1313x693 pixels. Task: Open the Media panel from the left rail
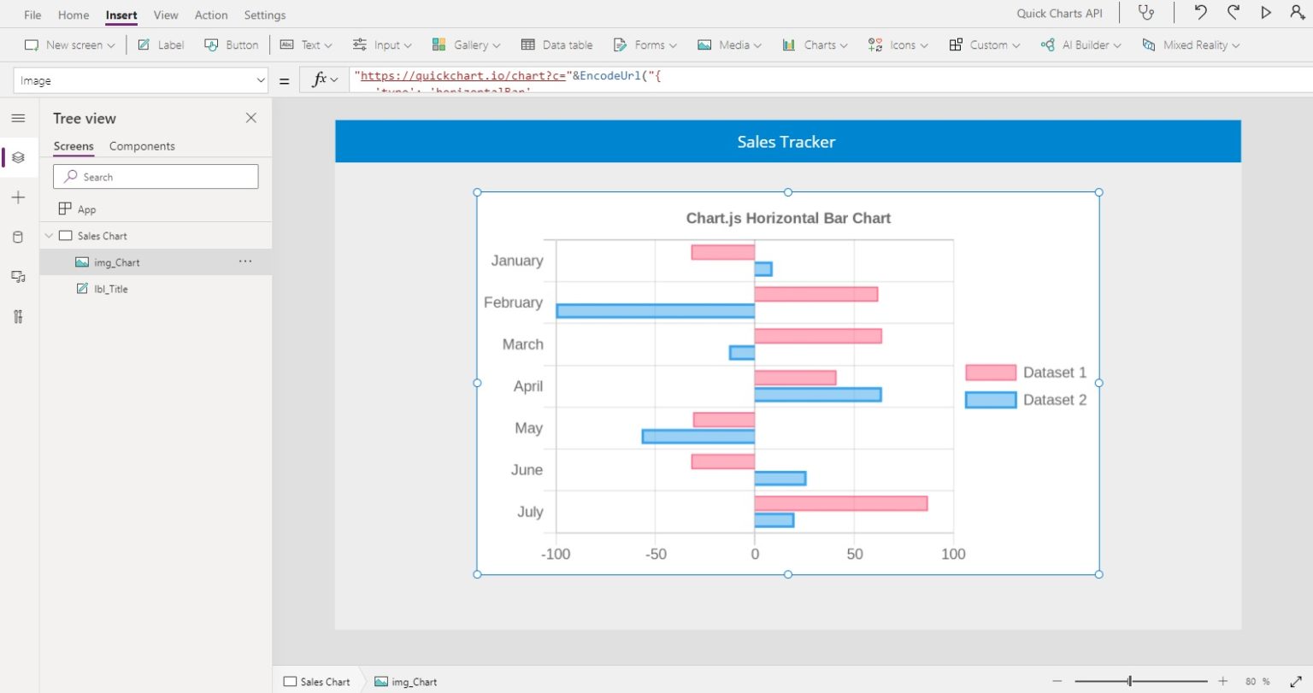[19, 276]
